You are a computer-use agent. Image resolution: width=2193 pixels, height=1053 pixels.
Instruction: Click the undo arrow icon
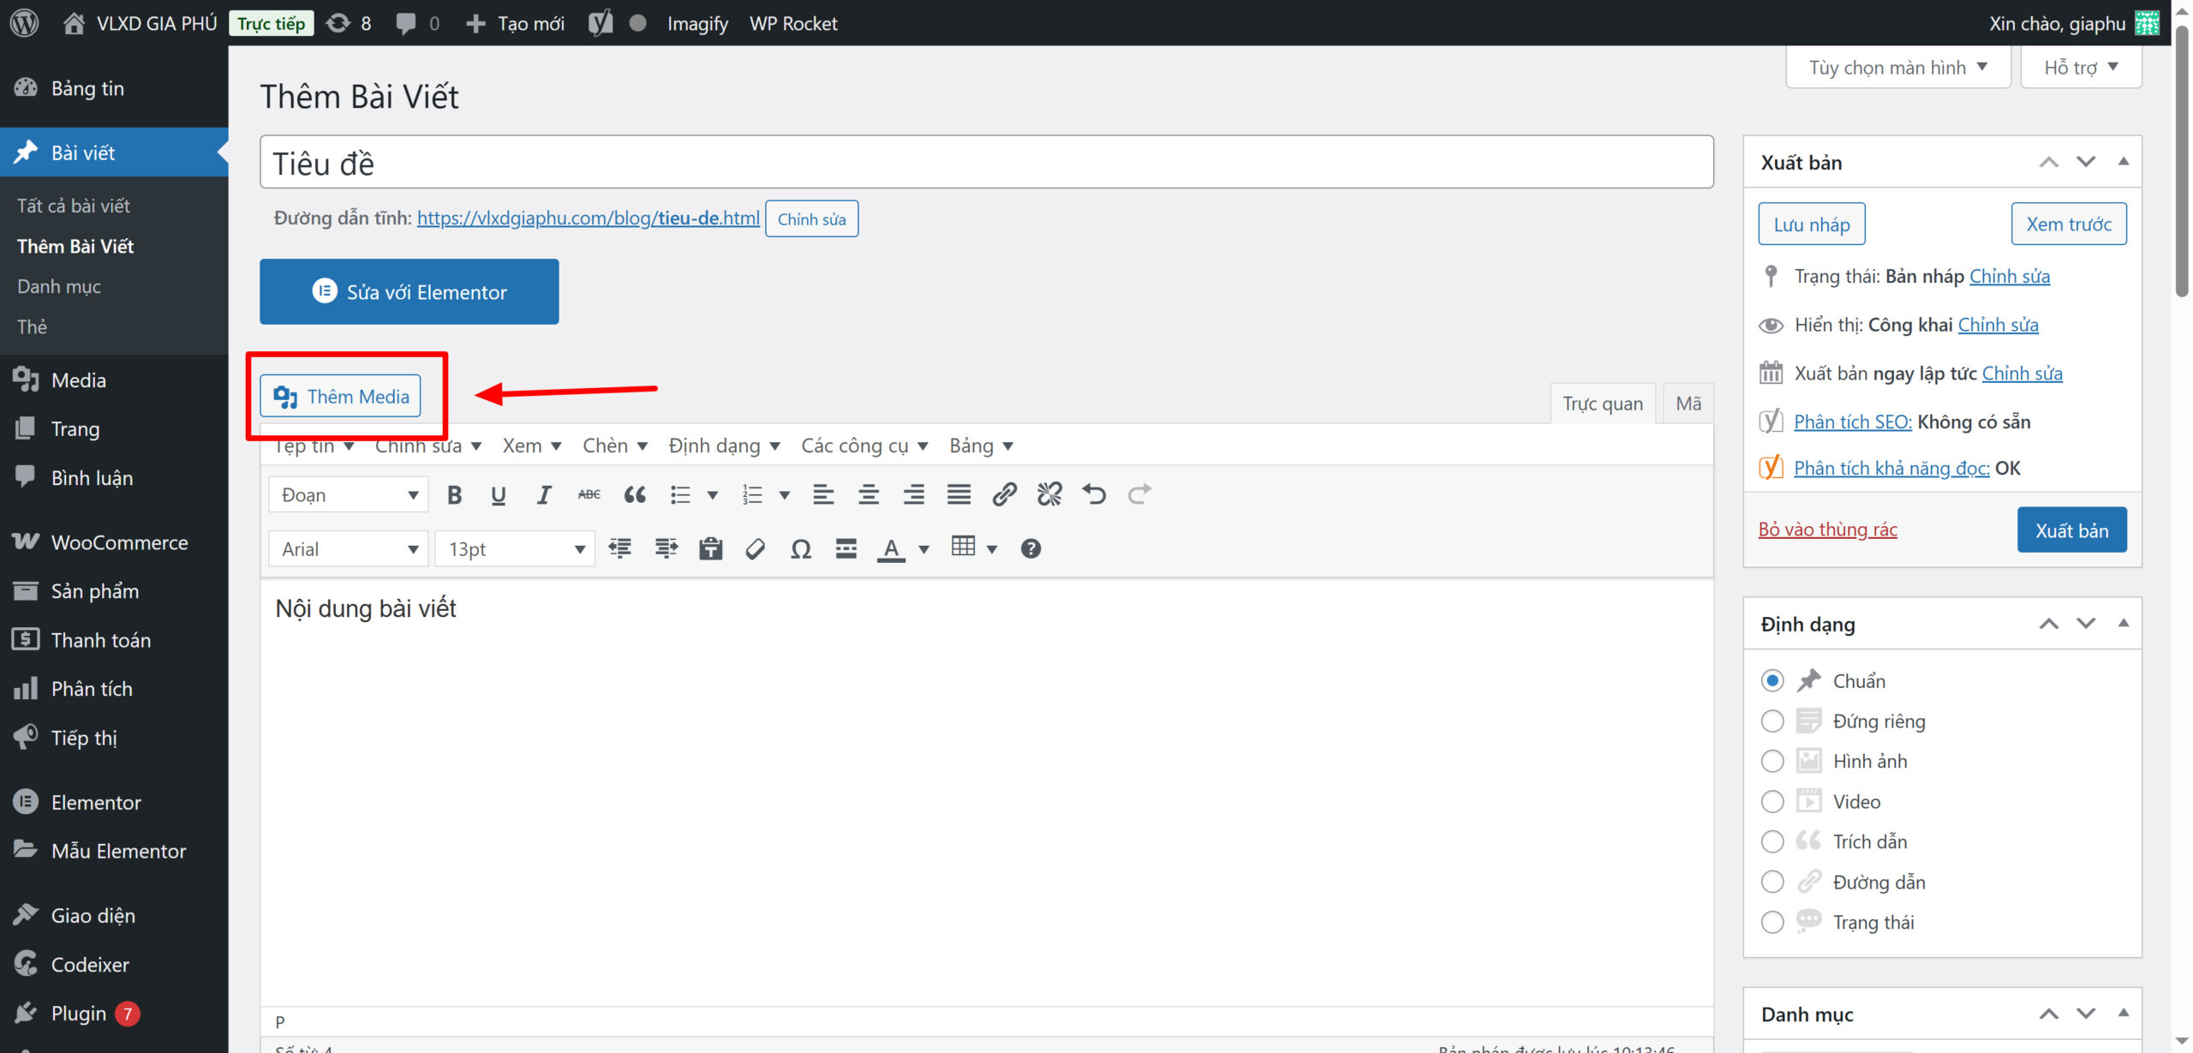point(1094,494)
